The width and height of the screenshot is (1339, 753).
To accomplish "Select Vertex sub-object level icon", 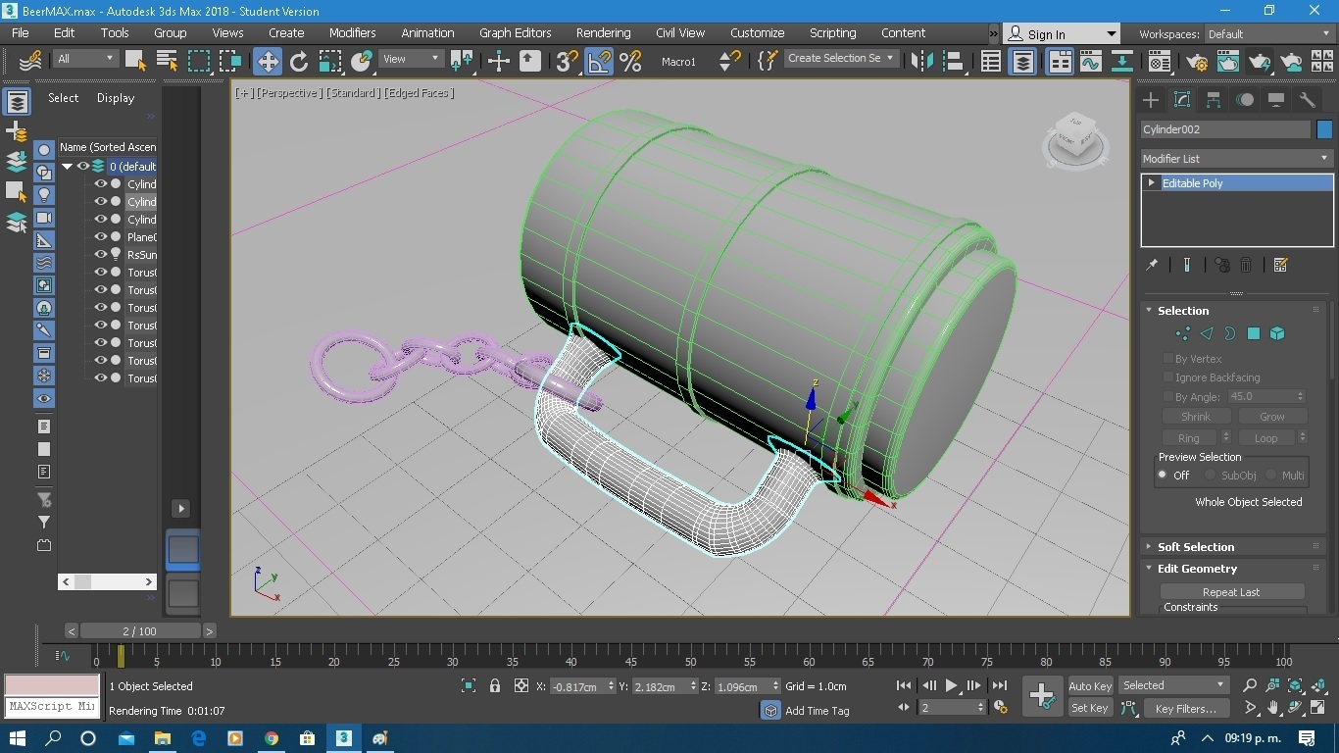I will click(1182, 334).
